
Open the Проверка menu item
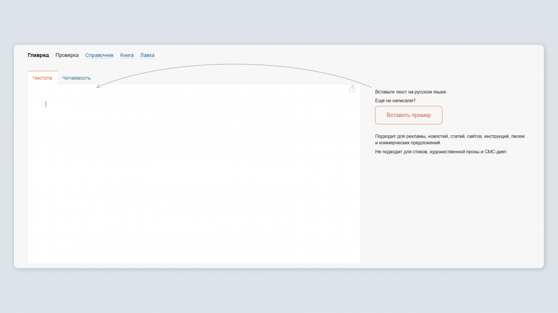pos(67,55)
